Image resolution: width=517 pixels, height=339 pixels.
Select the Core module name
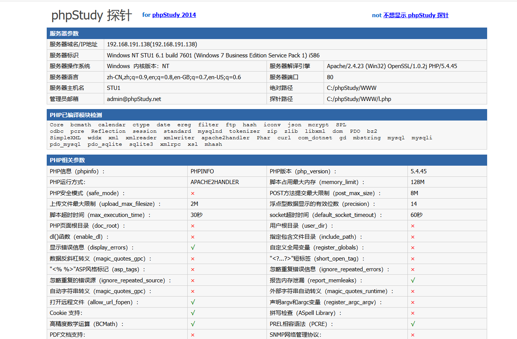point(57,125)
